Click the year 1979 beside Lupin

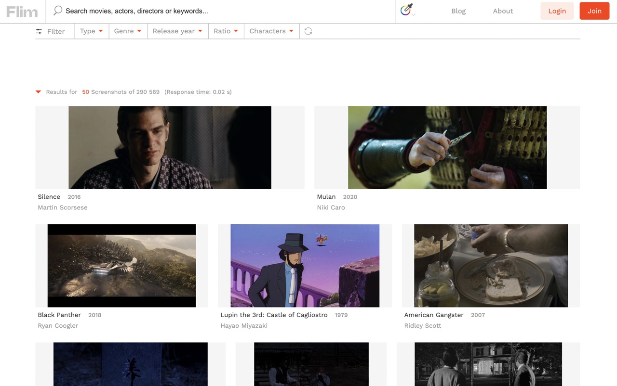(341, 315)
